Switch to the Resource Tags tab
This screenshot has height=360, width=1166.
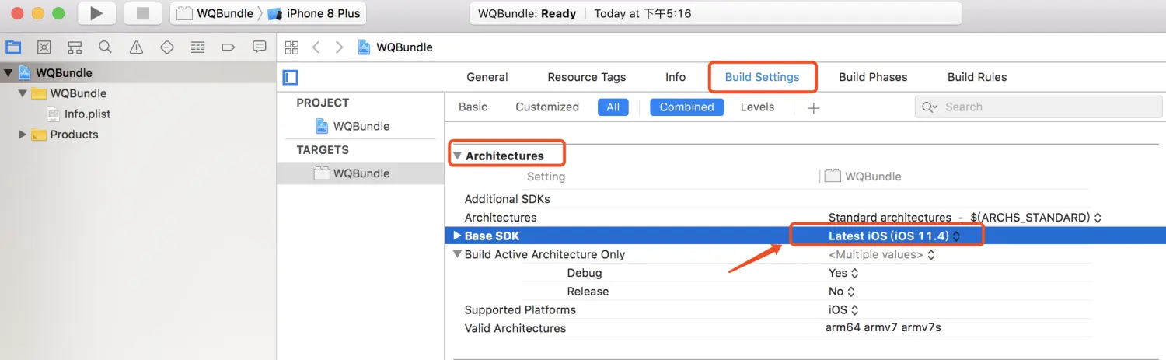point(587,77)
